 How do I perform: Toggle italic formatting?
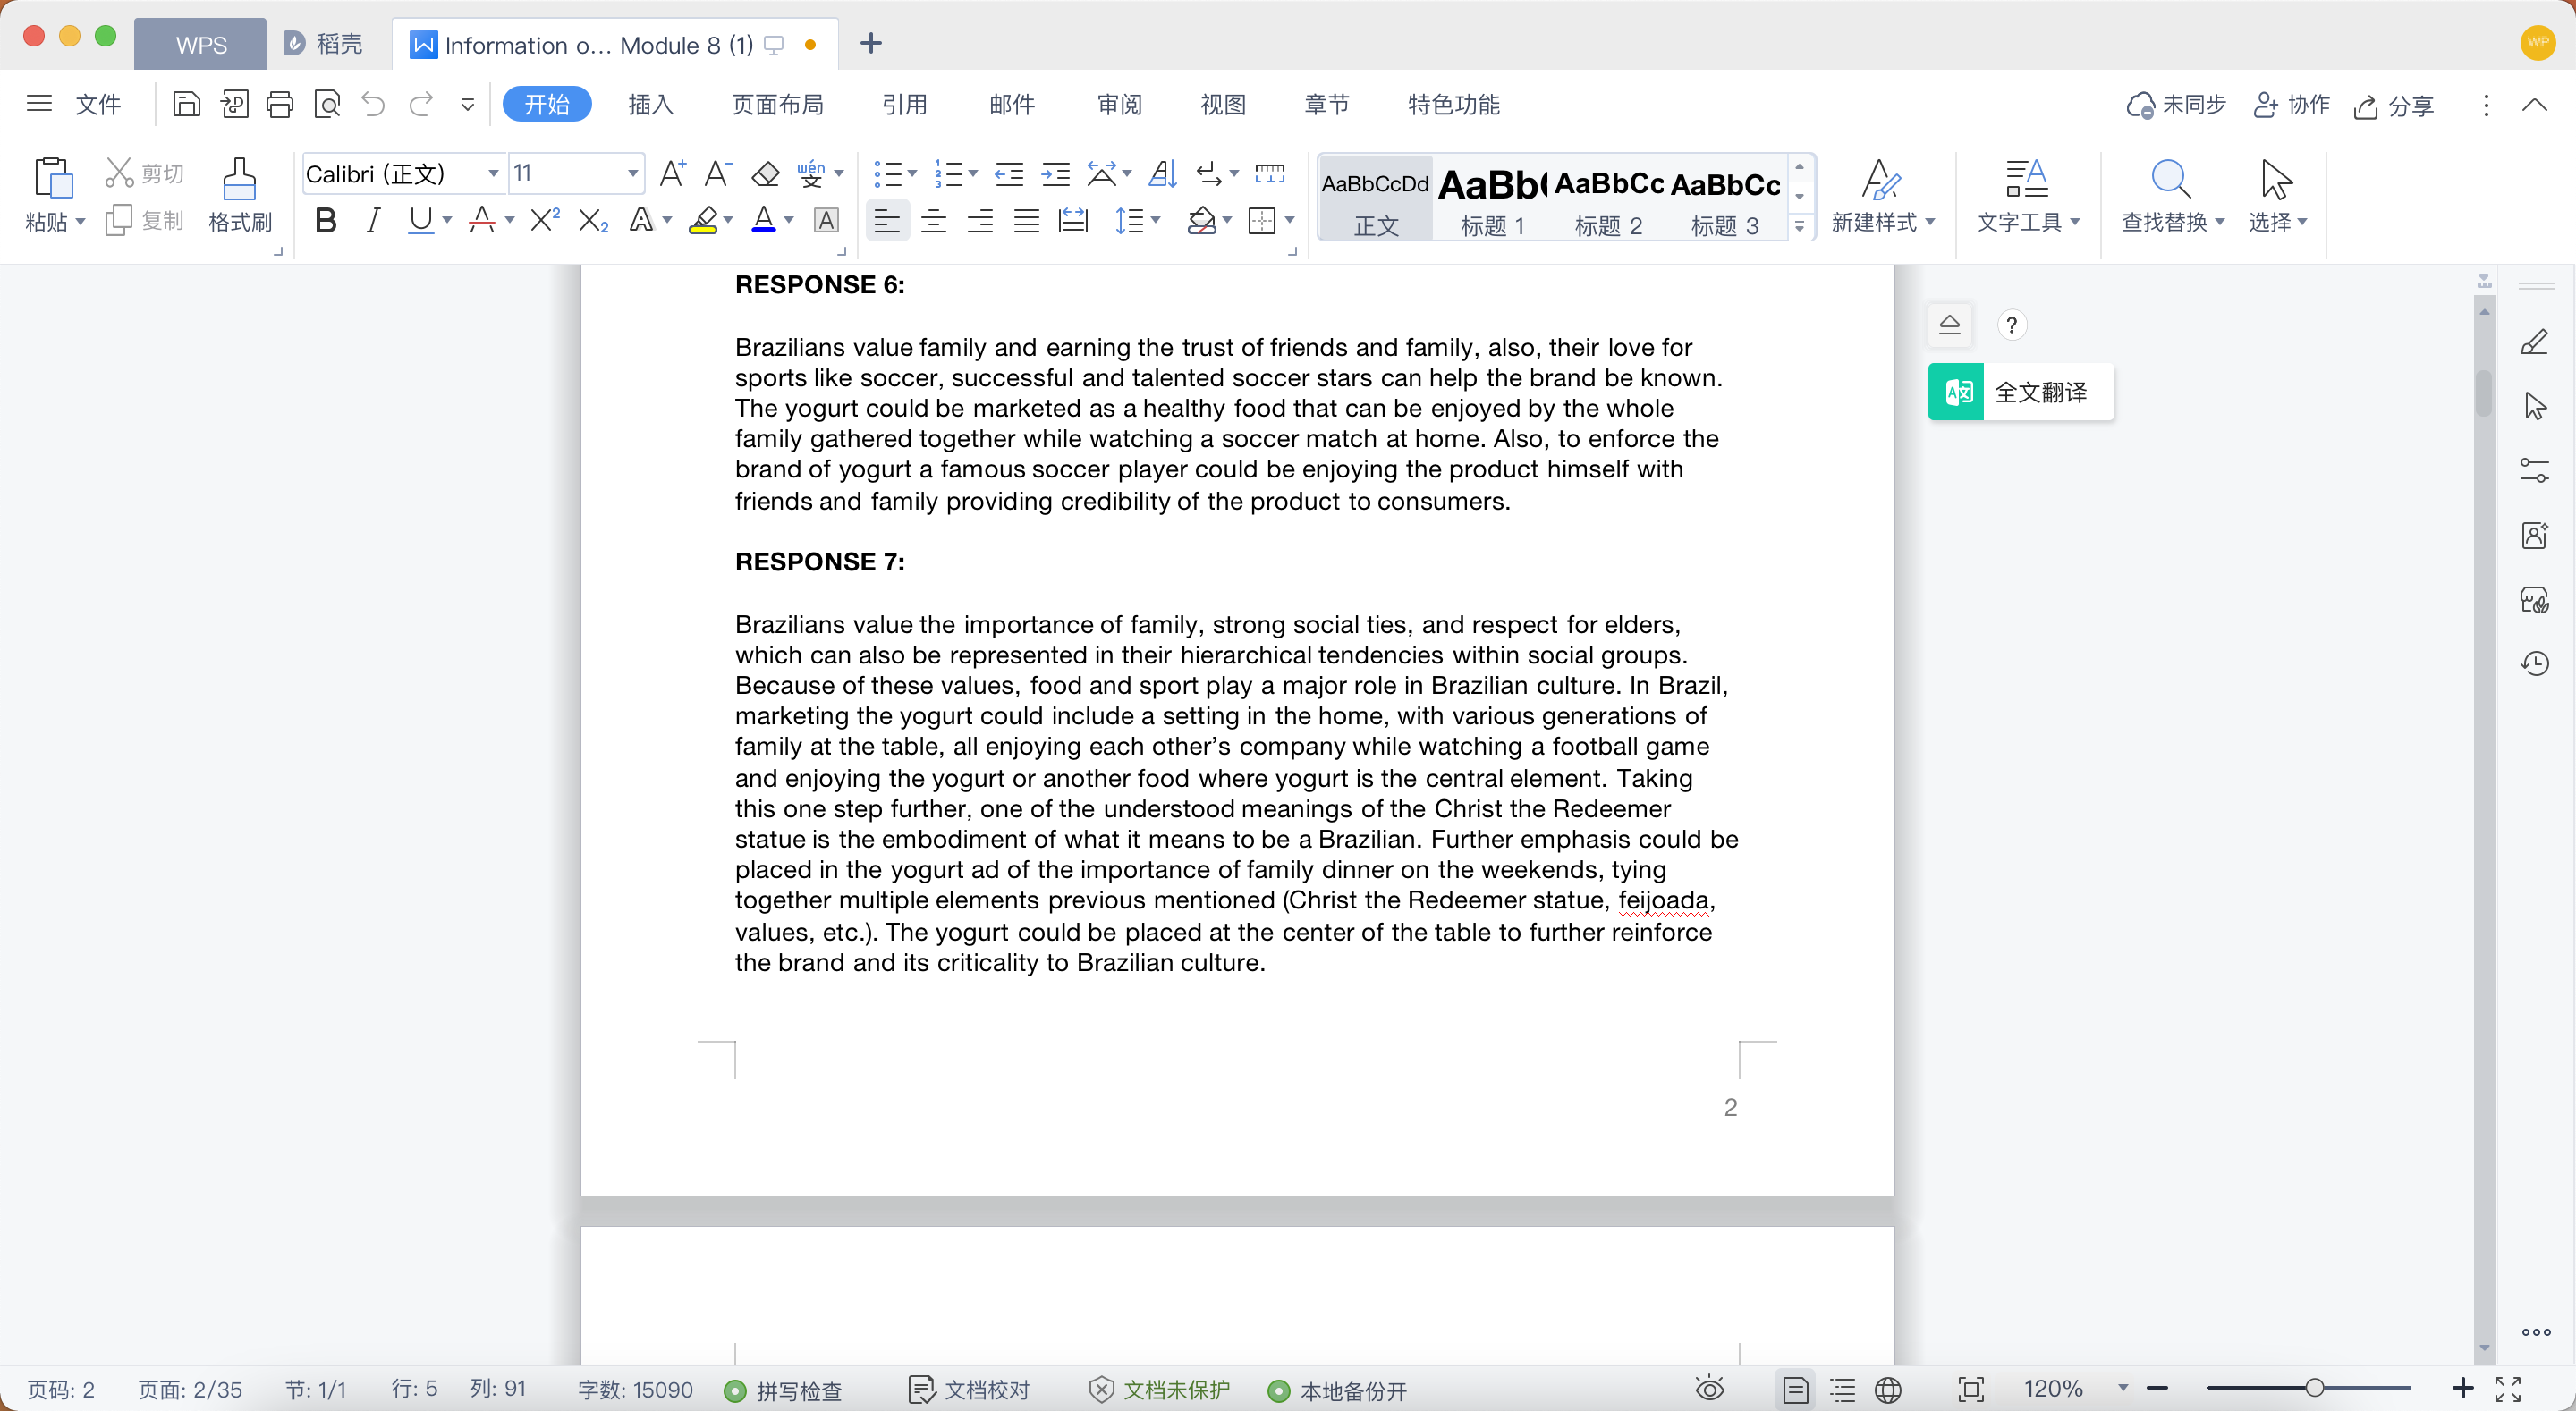373,219
